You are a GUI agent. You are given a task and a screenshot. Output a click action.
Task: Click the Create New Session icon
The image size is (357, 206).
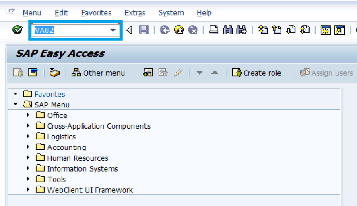tap(326, 30)
